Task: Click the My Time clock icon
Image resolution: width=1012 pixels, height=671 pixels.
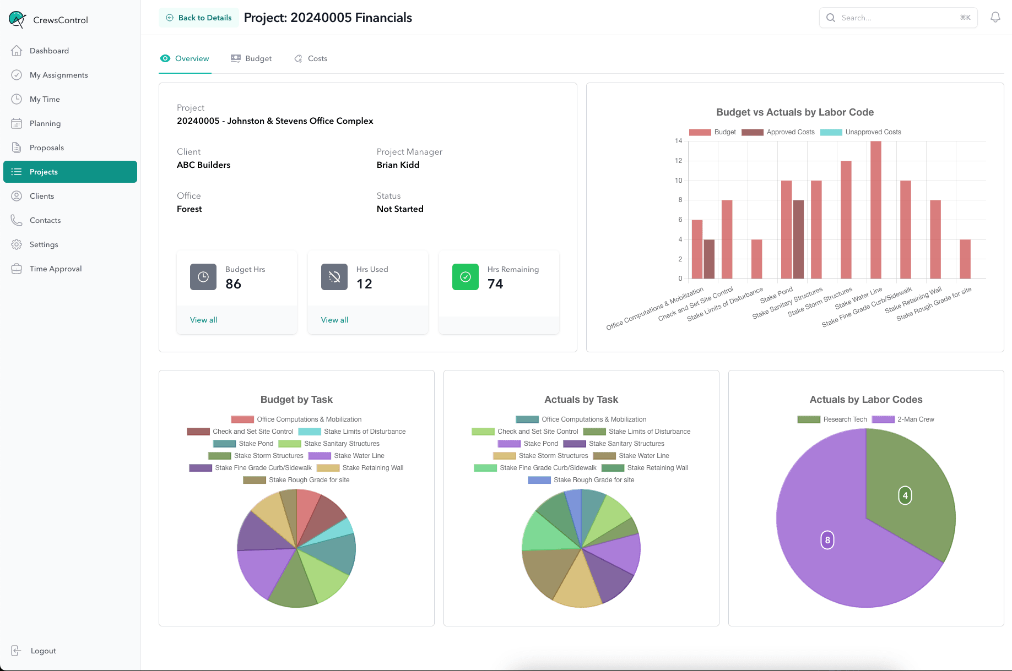Action: tap(17, 99)
